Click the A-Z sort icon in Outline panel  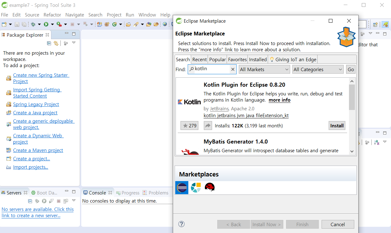tap(377, 142)
